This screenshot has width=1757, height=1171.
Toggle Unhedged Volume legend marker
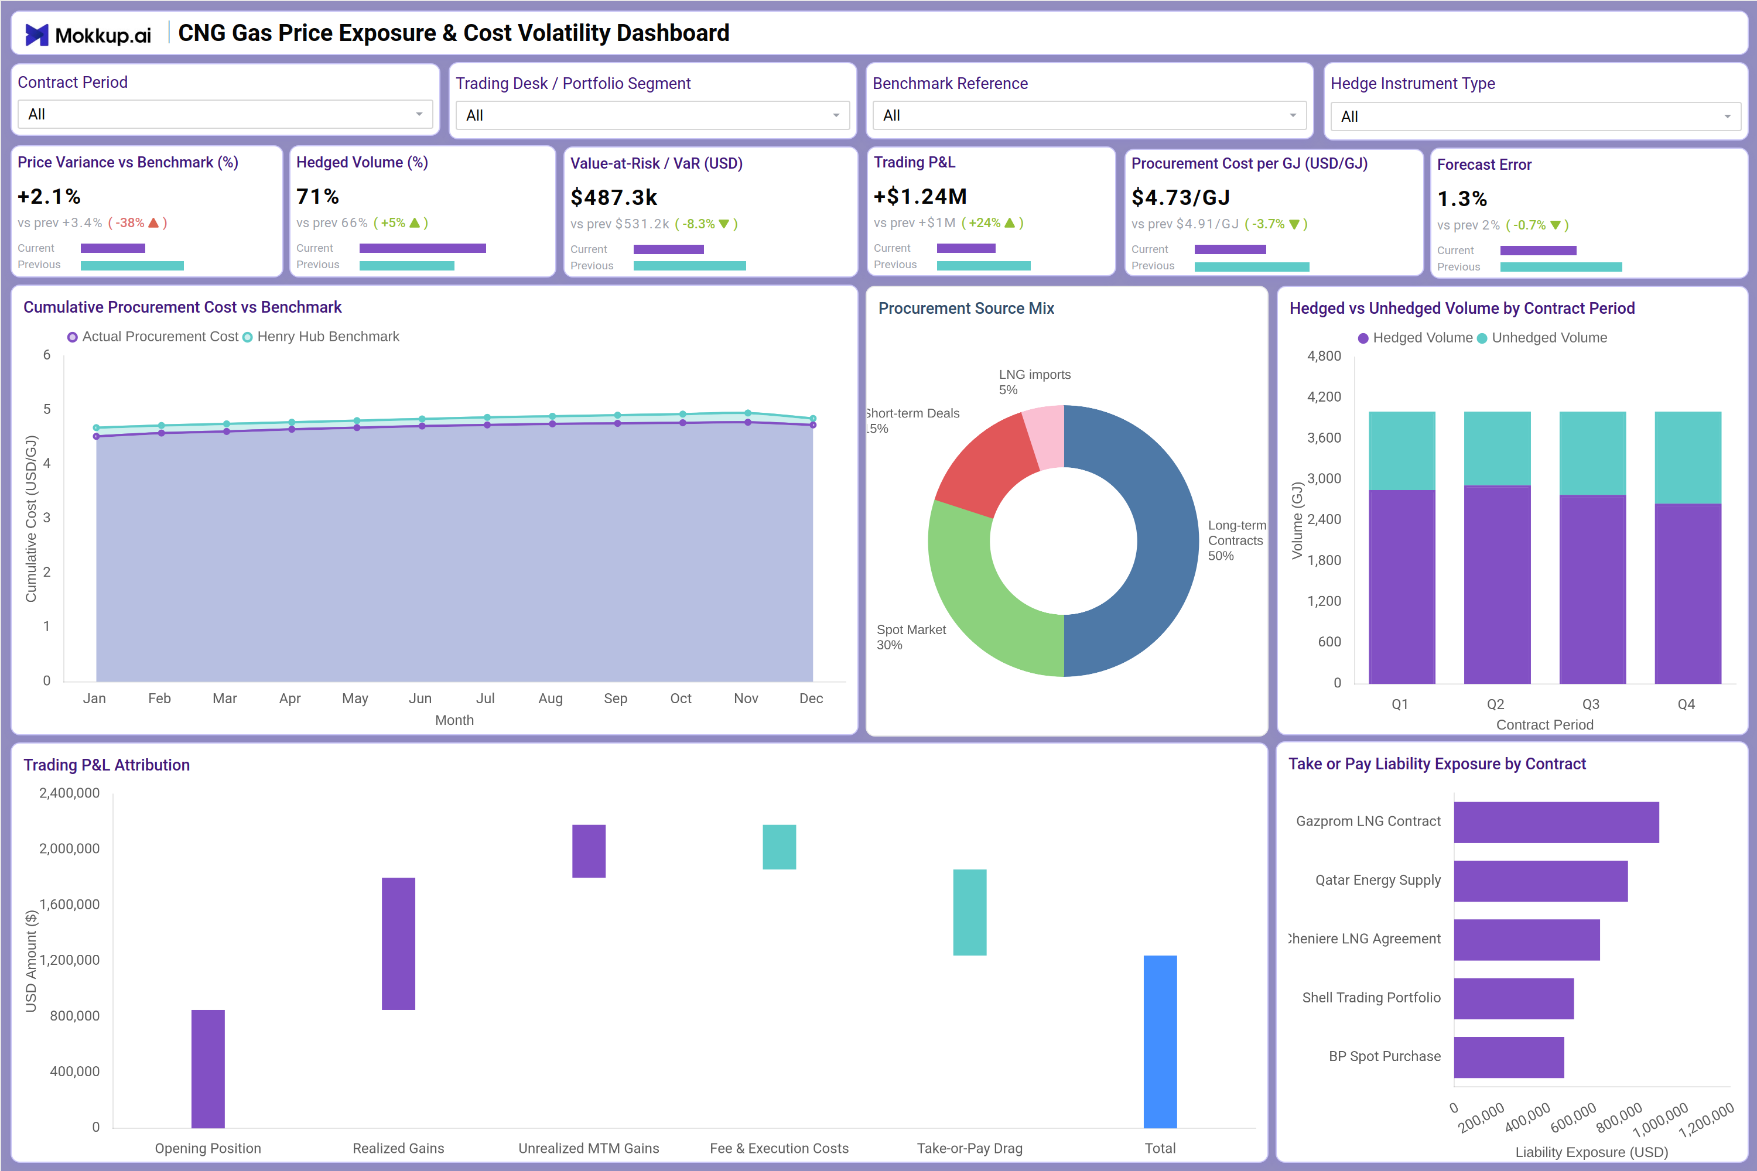[x=1482, y=338]
